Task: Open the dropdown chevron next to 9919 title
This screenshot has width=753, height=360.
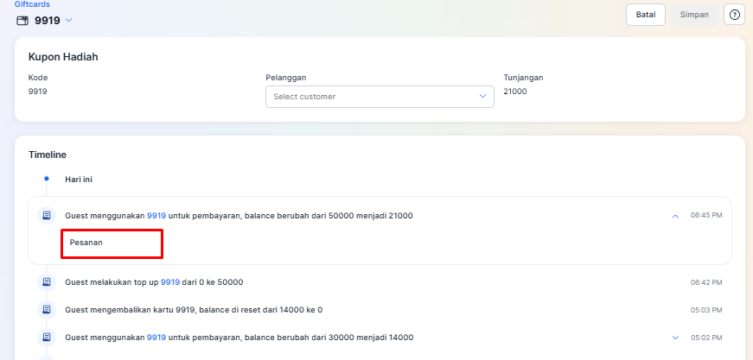Action: click(x=68, y=21)
